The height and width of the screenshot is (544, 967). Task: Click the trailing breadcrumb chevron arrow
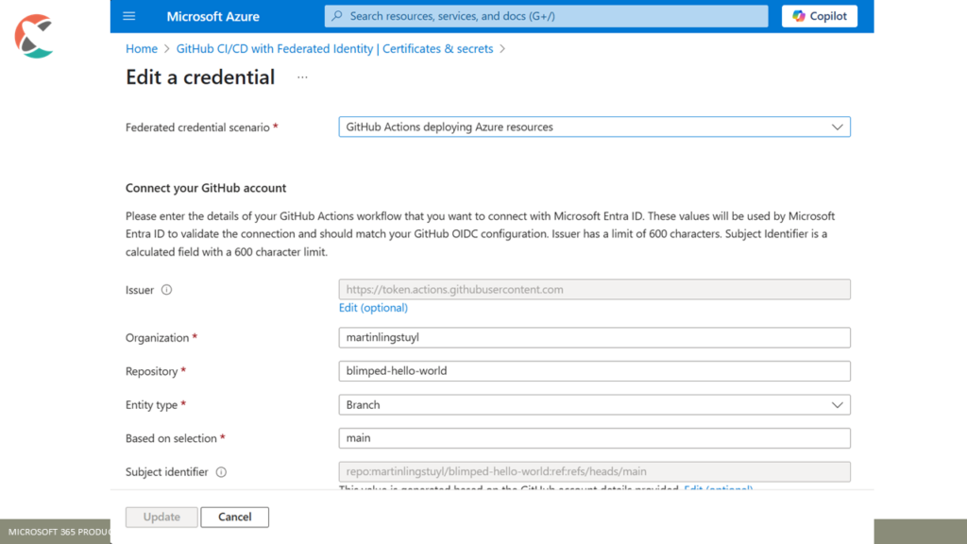point(502,49)
